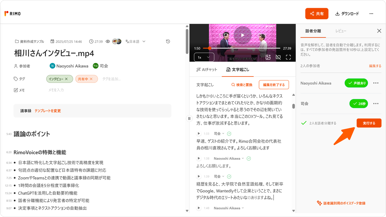Click the panel divider collapse handle

pos(189,118)
